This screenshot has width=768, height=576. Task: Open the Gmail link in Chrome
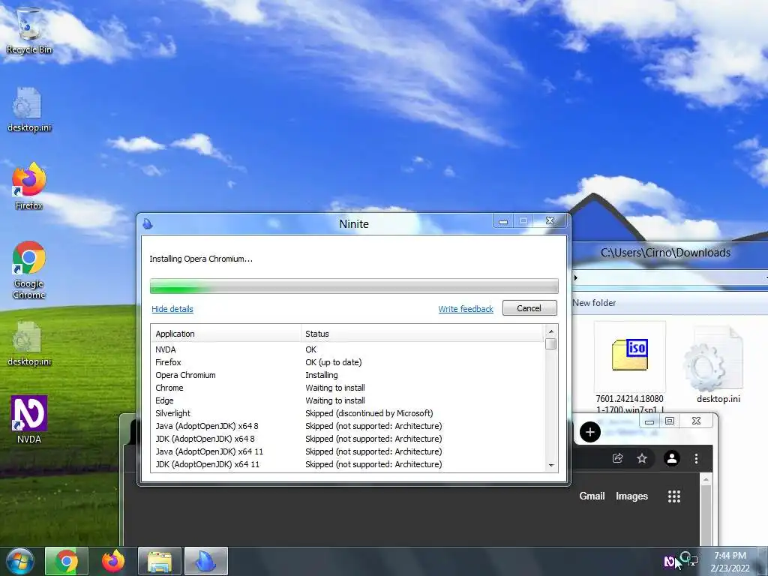(592, 496)
